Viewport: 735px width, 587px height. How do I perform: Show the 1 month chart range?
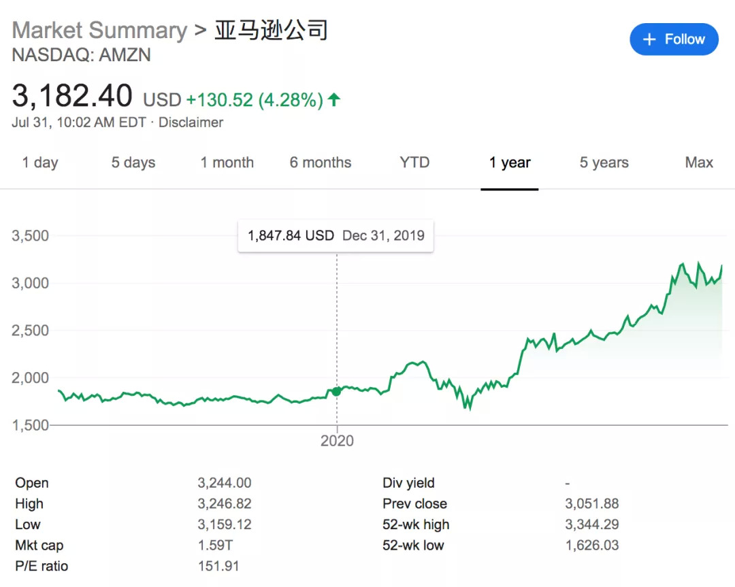point(227,163)
